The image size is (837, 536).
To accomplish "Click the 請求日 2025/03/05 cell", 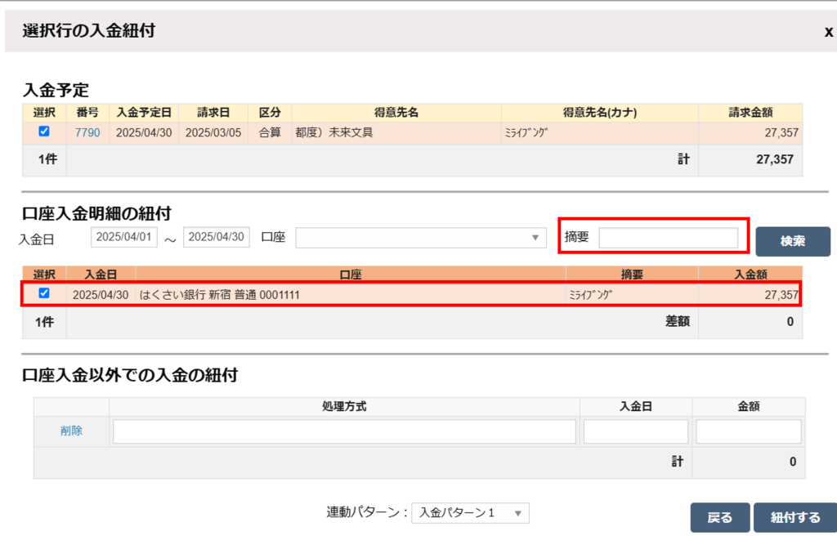I will (x=213, y=133).
